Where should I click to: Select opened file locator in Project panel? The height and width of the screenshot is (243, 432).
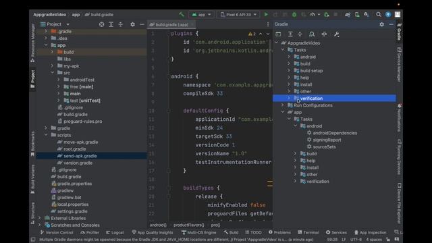(x=102, y=24)
